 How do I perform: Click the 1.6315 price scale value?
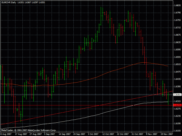[178, 101]
